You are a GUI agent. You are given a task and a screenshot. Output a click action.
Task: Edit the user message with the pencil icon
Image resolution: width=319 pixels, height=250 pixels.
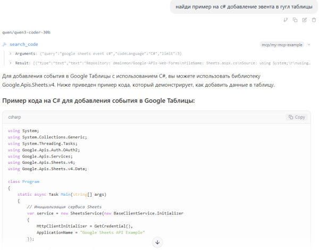pyautogui.click(x=304, y=20)
